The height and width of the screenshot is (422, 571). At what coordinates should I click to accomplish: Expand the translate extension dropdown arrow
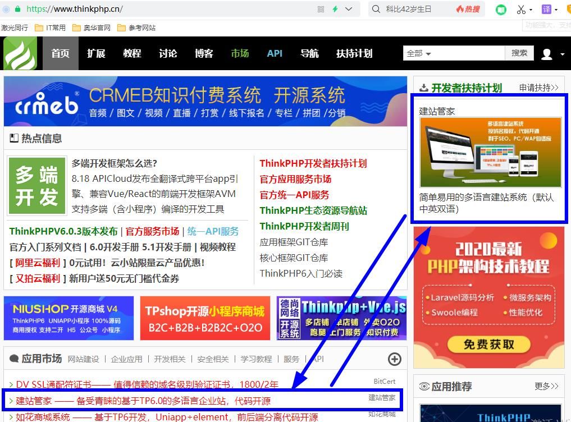click(x=556, y=10)
